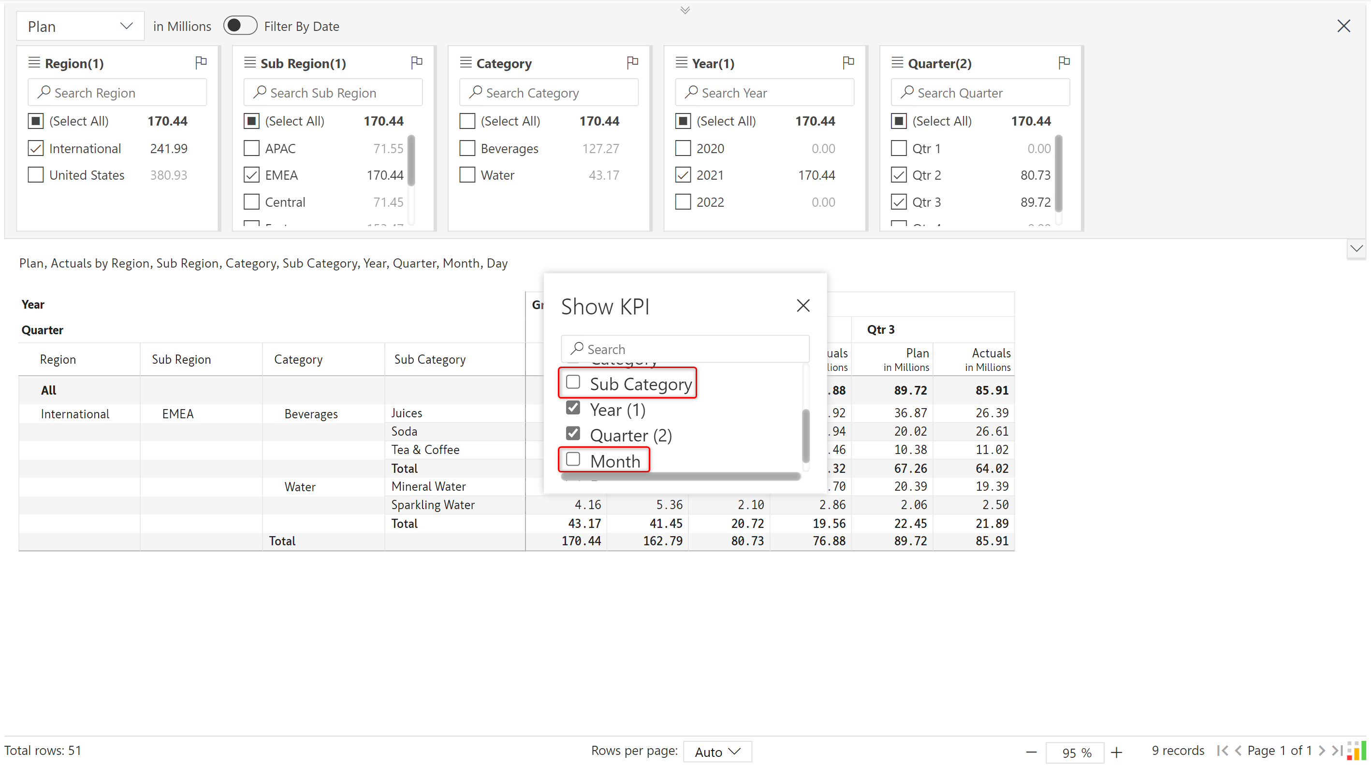Uncheck the Quarter (2) option in Show KPI
Screen dimensions: 1371x767
point(573,434)
